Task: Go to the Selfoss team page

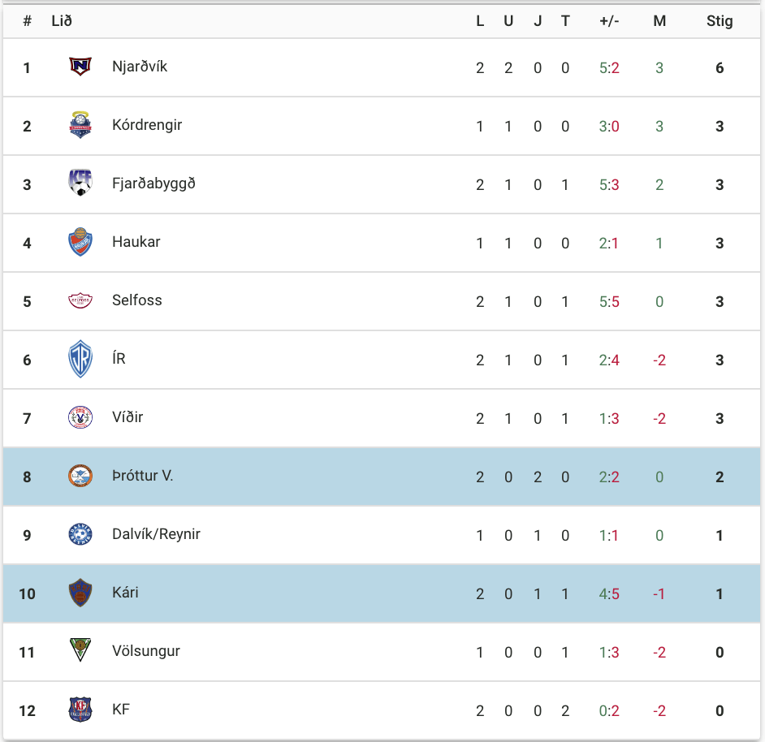Action: [137, 300]
